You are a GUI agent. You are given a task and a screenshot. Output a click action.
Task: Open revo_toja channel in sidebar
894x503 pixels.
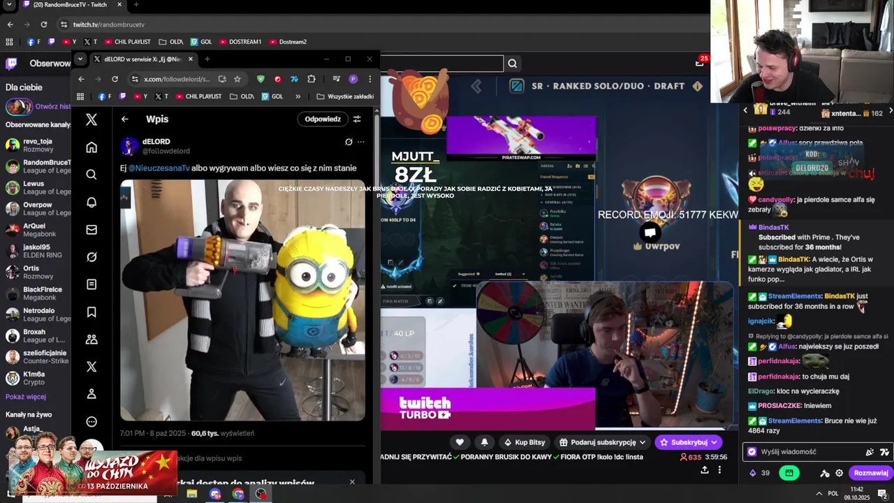click(36, 145)
